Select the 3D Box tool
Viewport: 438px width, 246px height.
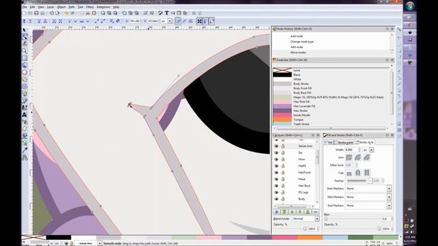[x=25, y=65]
